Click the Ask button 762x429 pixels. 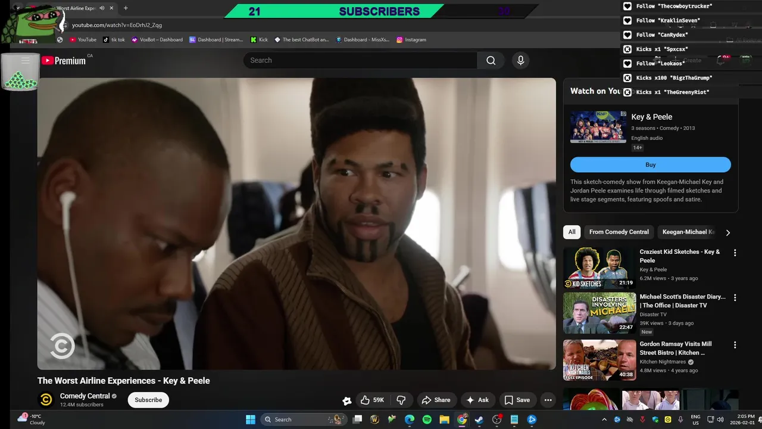[x=477, y=400]
